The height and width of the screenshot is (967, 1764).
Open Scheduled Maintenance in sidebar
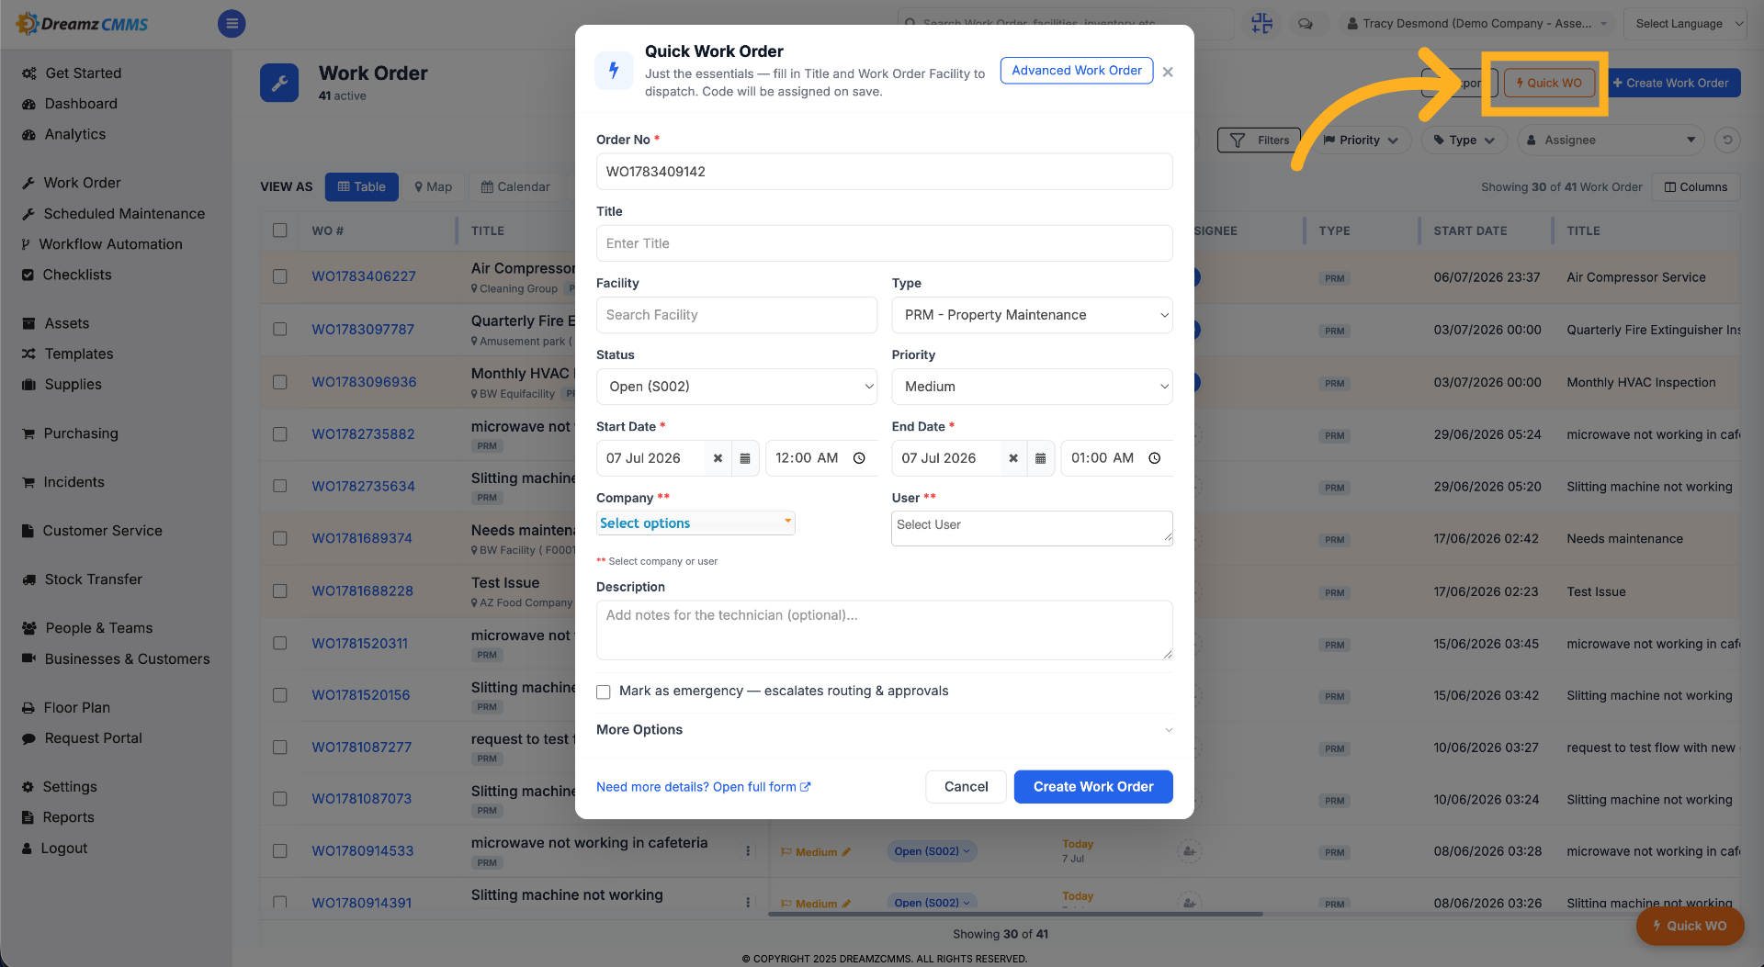pos(124,213)
